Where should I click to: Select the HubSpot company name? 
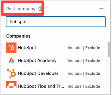click(x=27, y=48)
